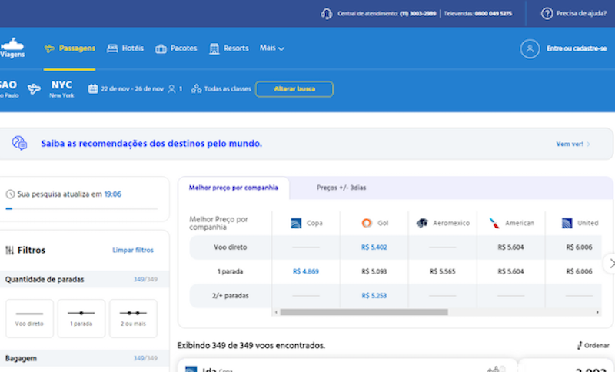Click the Alterar busca button
The image size is (615, 372).
(294, 89)
